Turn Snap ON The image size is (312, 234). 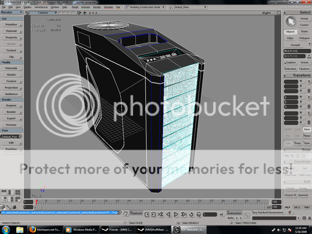[x=286, y=156]
